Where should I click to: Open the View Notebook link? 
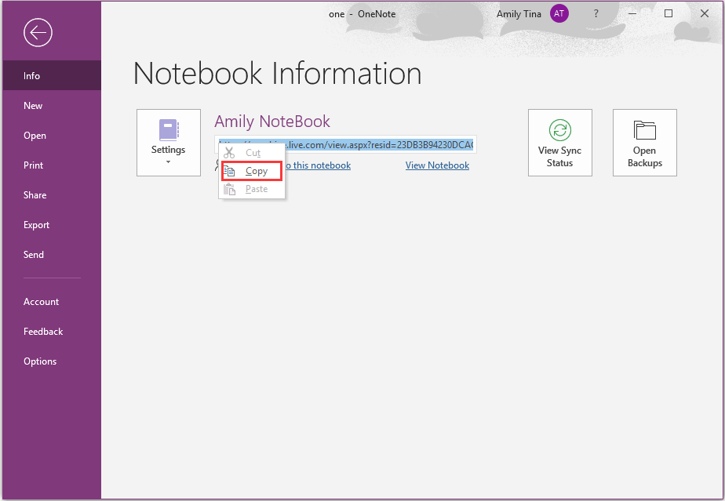[x=436, y=165]
